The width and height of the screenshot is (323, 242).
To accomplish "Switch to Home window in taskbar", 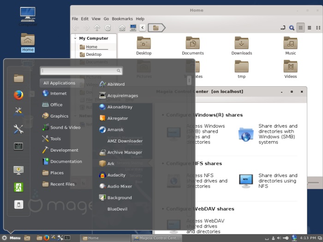I will tap(105, 238).
